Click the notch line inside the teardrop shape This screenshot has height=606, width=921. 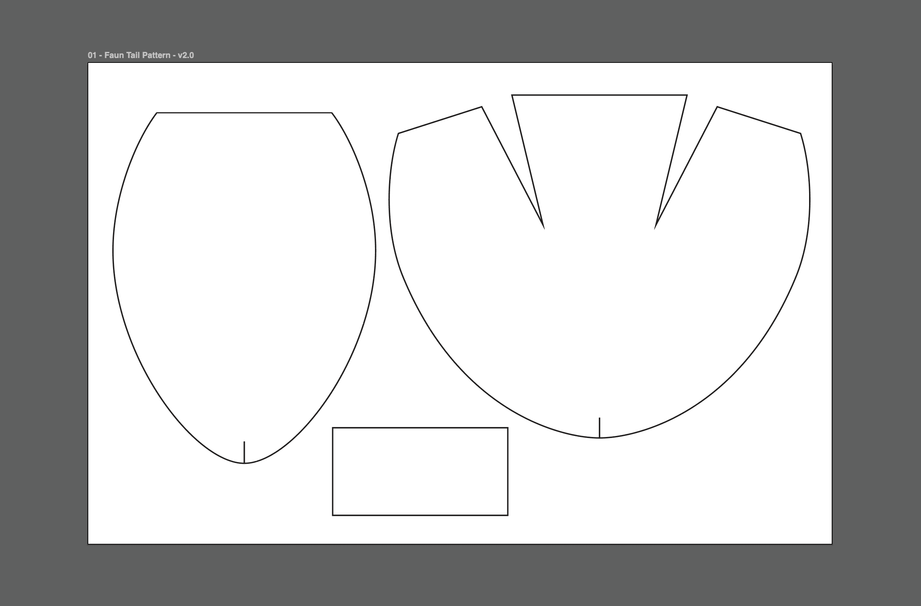coord(244,452)
